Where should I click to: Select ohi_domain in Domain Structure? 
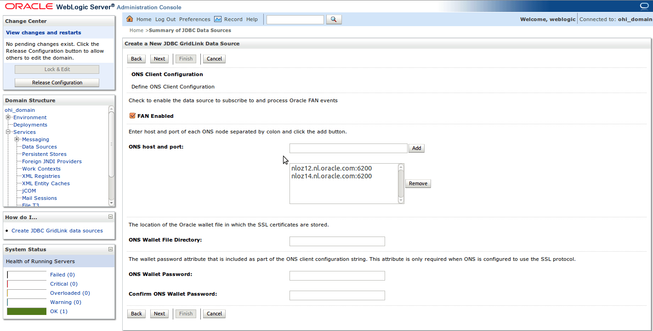[20, 110]
